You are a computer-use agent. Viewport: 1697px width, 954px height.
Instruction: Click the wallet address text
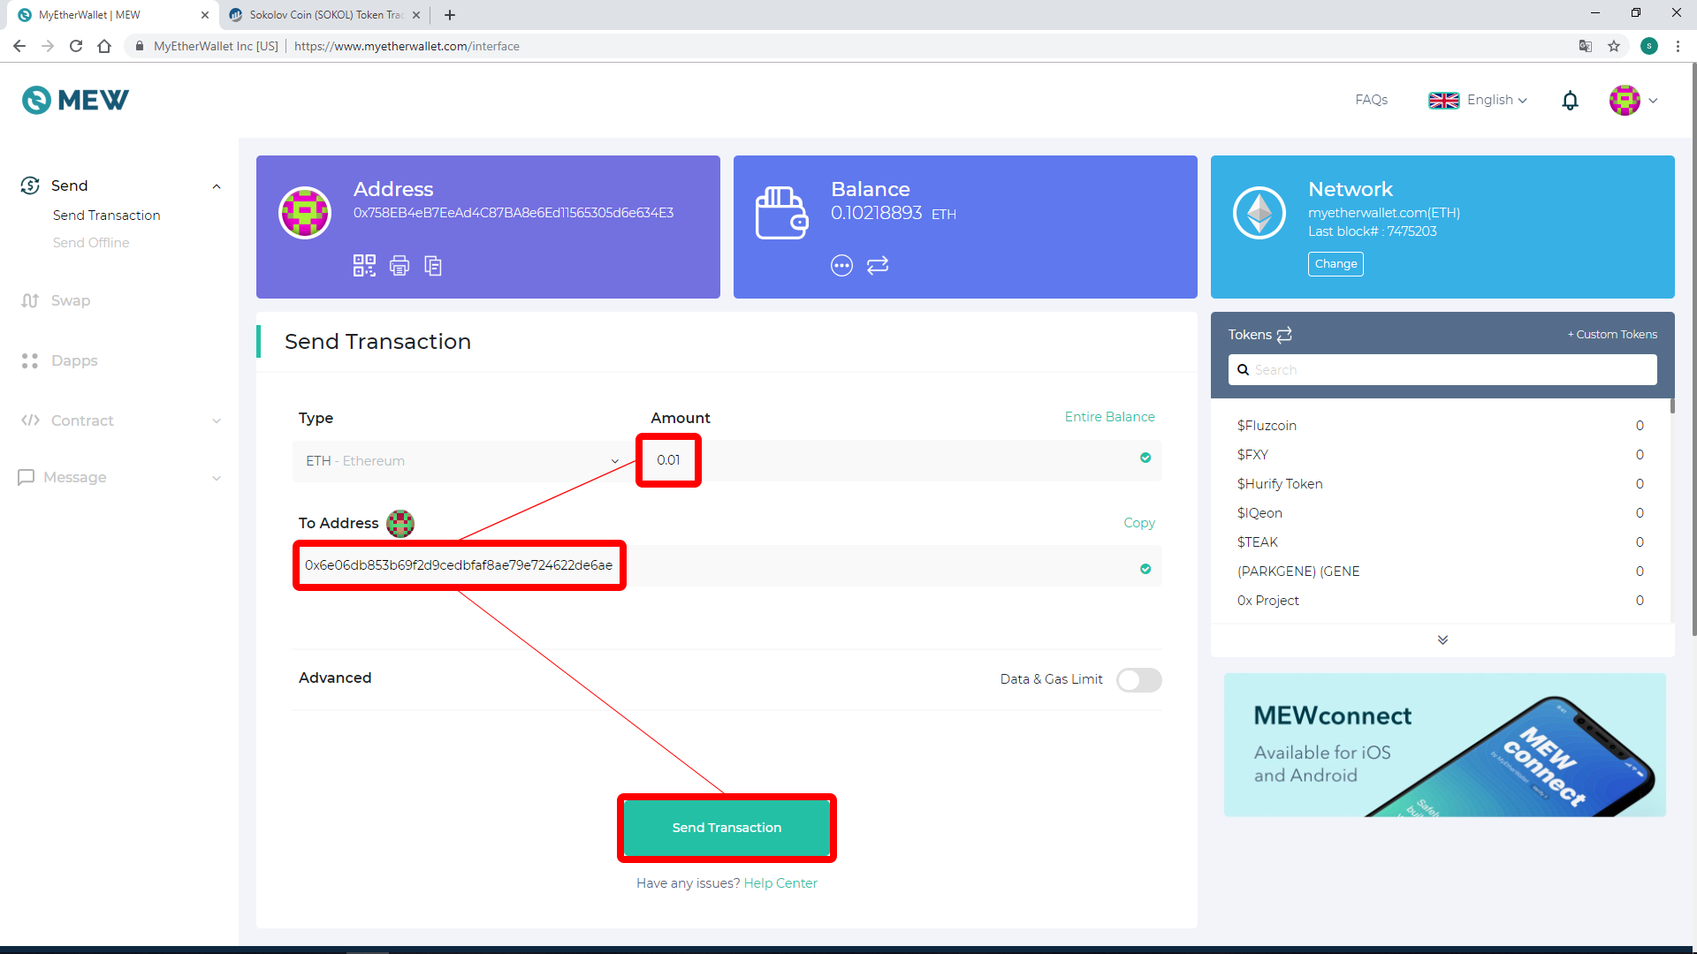point(514,213)
